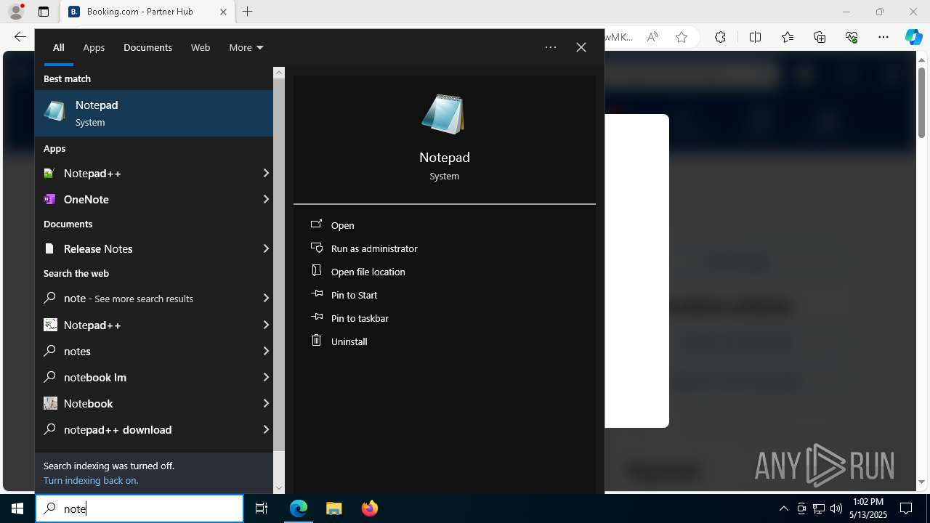This screenshot has width=930, height=523.
Task: Expand Release Notes result arrow
Action: click(266, 248)
